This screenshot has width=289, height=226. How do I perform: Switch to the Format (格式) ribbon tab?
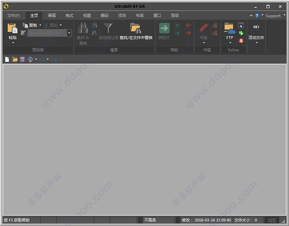pyautogui.click(x=69, y=16)
